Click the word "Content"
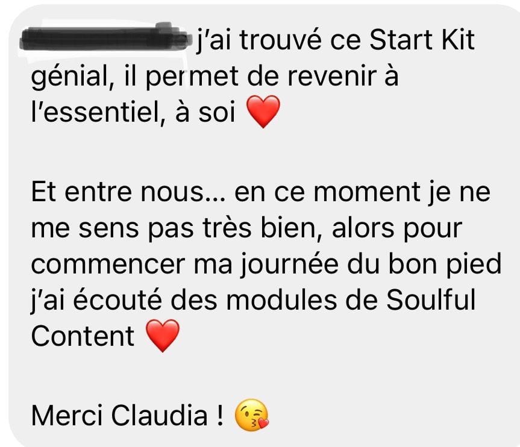Screen dimensions: 520x447 tap(82, 336)
